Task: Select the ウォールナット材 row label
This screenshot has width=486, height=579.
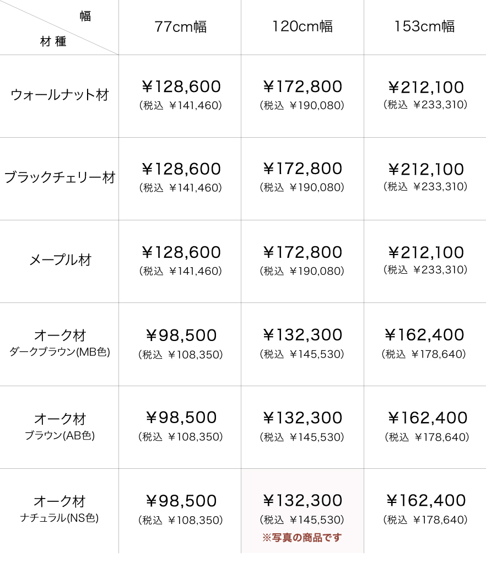Action: (x=60, y=95)
